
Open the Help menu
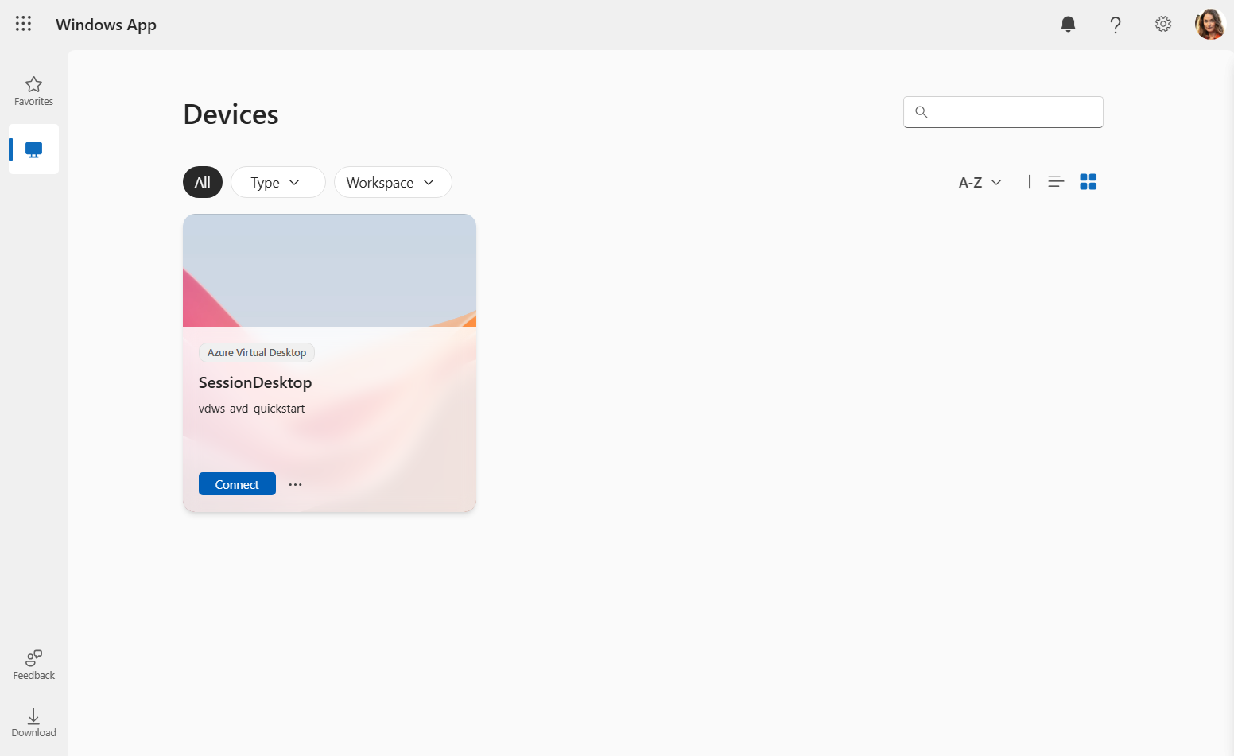tap(1116, 24)
